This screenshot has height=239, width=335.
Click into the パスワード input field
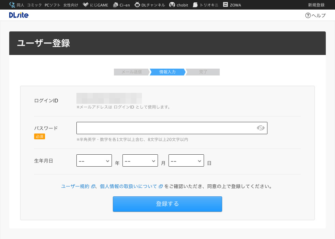[x=165, y=128]
